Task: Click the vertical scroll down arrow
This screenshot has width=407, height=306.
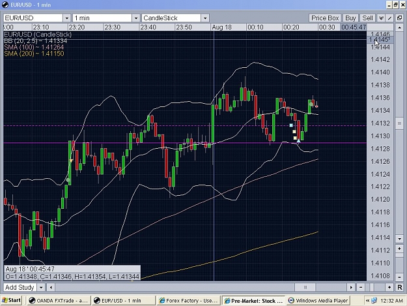Action: [399, 238]
